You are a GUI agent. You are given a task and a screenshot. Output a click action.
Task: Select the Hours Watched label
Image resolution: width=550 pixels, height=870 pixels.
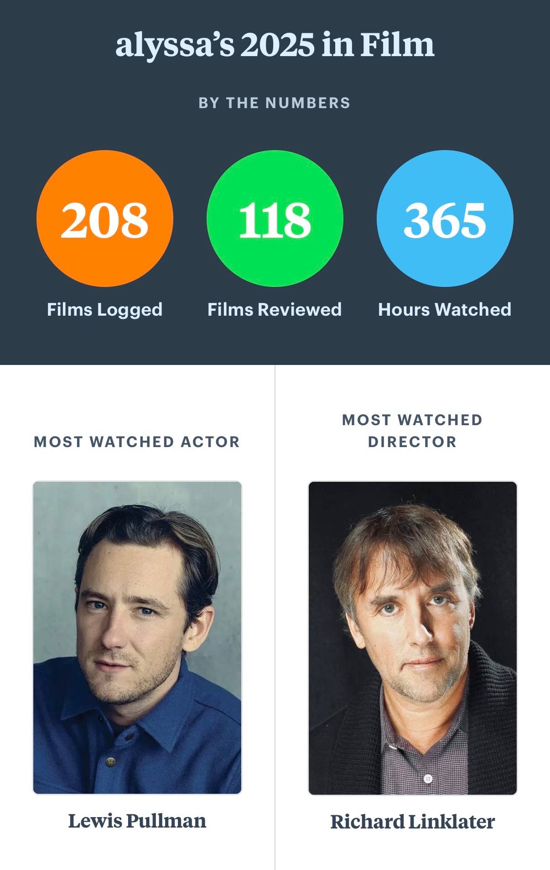pos(445,309)
